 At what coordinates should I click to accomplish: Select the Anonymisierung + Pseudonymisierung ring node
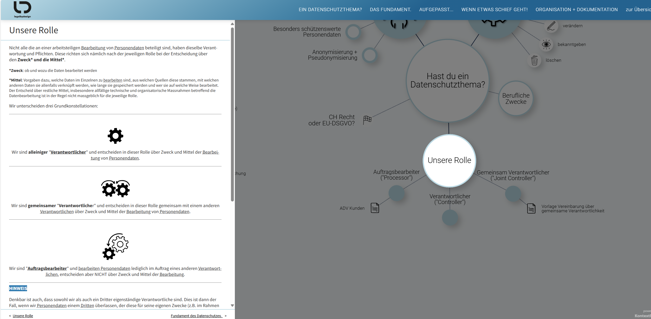coord(370,55)
